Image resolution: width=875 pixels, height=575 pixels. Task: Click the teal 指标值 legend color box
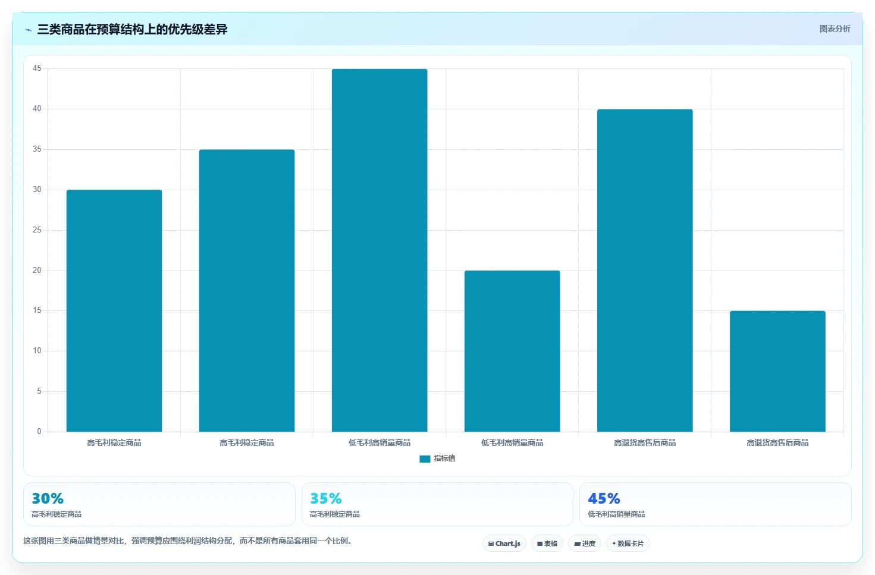(425, 458)
